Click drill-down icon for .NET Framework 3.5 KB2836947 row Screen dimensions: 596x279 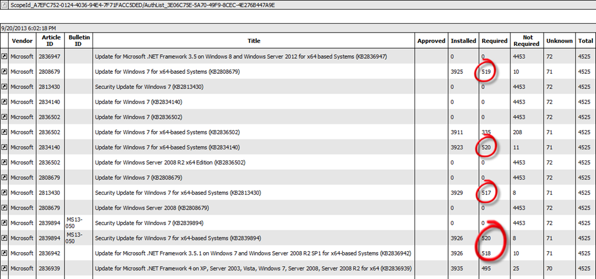pos(5,56)
